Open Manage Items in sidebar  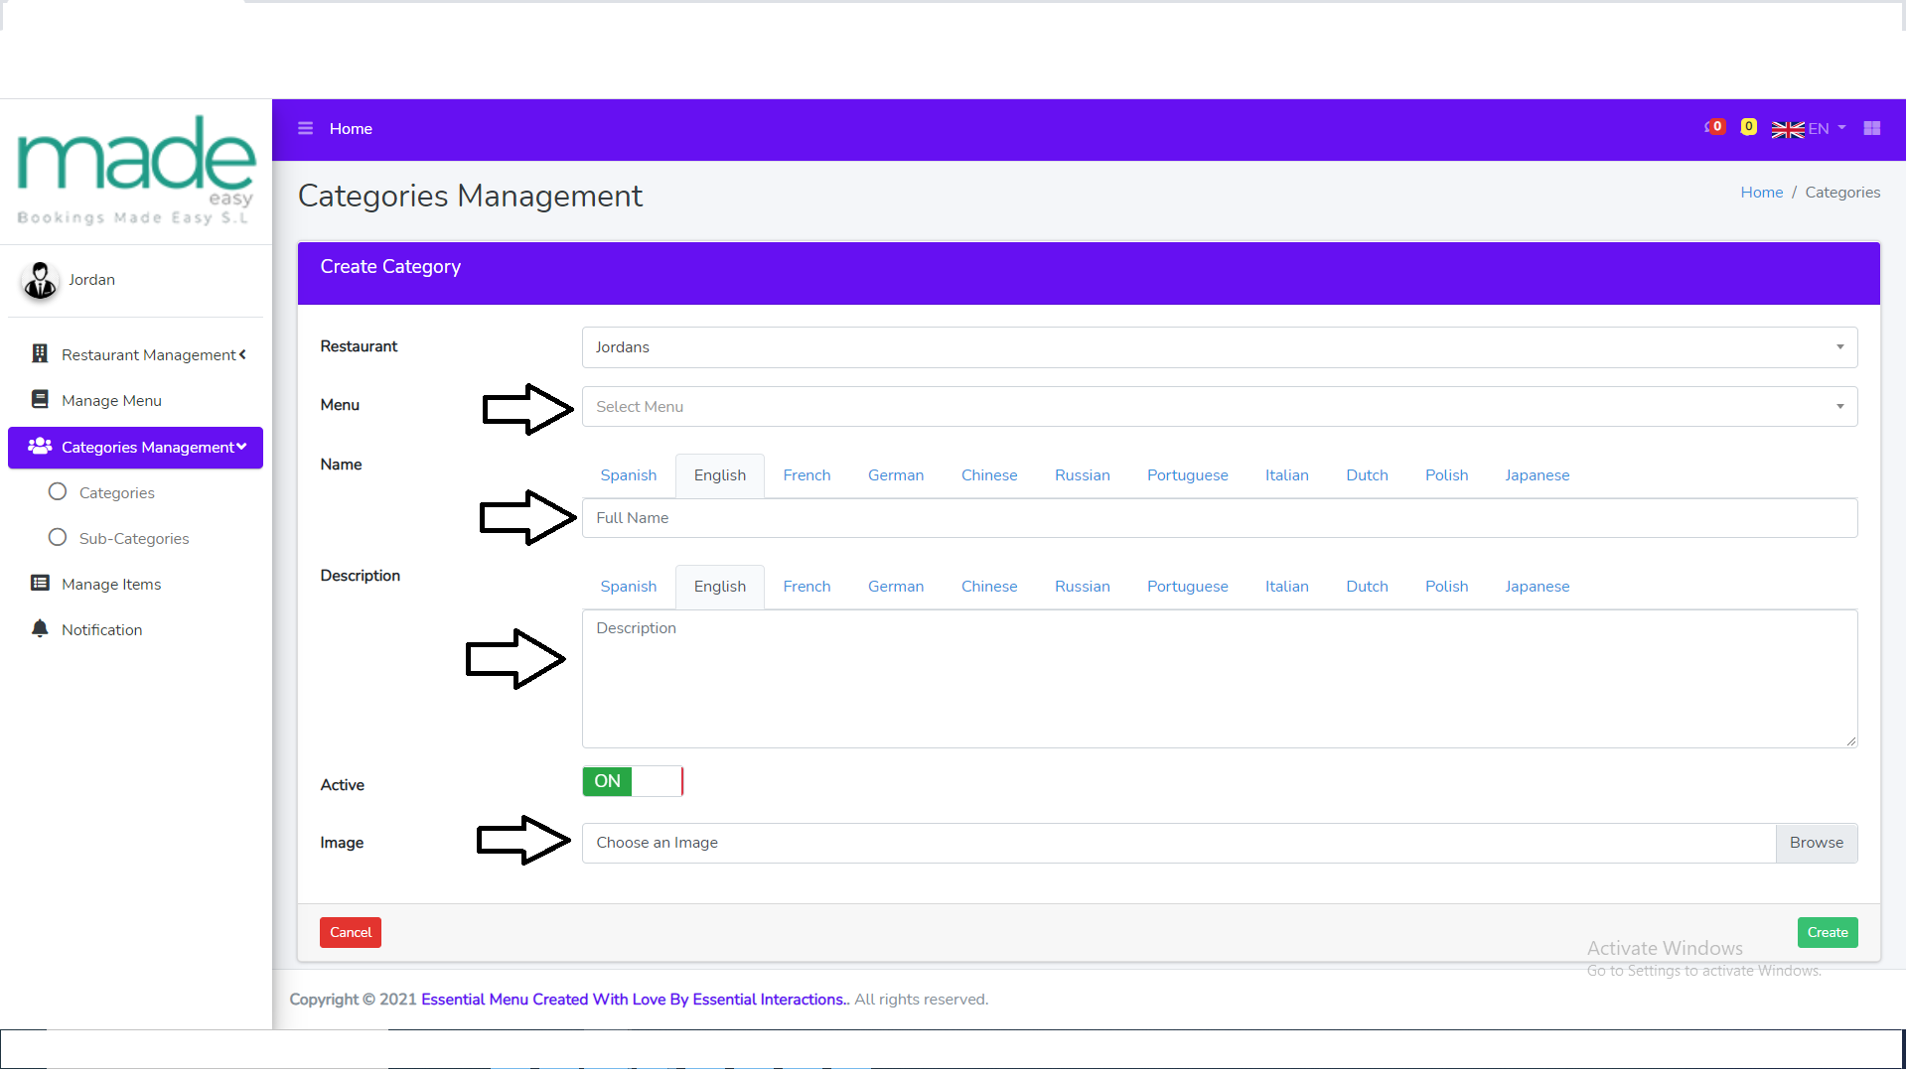point(135,584)
